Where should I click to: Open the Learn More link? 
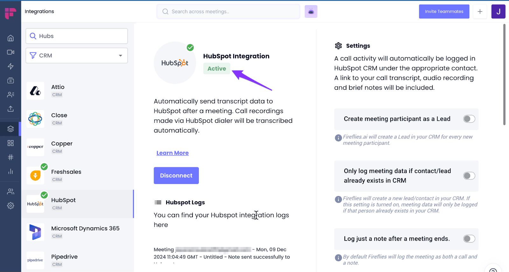pyautogui.click(x=172, y=153)
